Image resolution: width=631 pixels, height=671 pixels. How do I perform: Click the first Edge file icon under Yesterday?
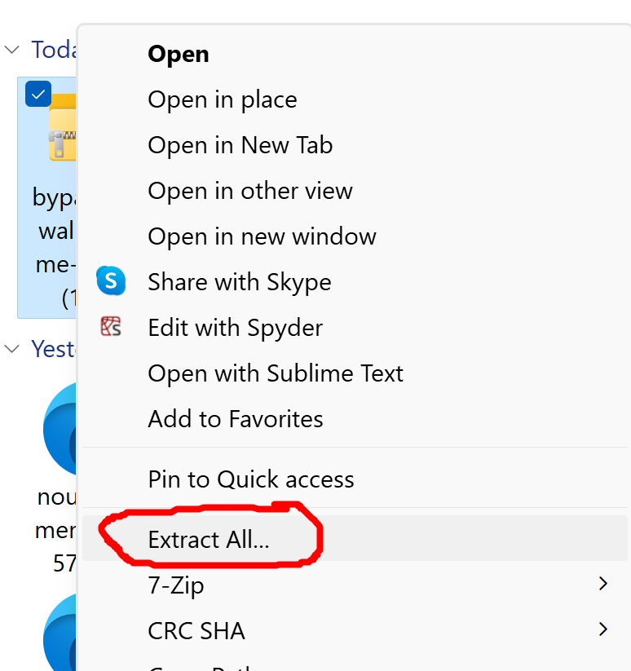click(x=60, y=429)
